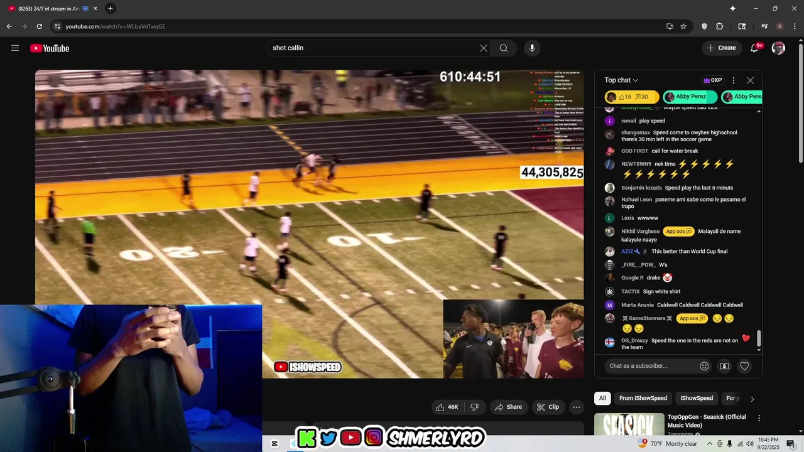804x452 pixels.
Task: Open Gemini sparkle in title bar
Action: [x=732, y=8]
